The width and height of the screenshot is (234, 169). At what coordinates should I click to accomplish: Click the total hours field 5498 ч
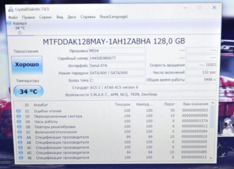(201, 80)
